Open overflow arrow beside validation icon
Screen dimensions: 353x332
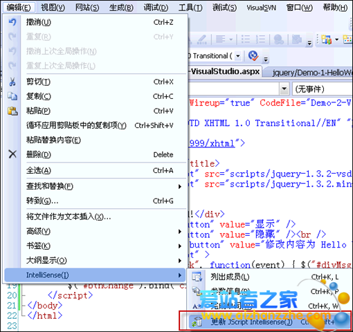[266, 59]
